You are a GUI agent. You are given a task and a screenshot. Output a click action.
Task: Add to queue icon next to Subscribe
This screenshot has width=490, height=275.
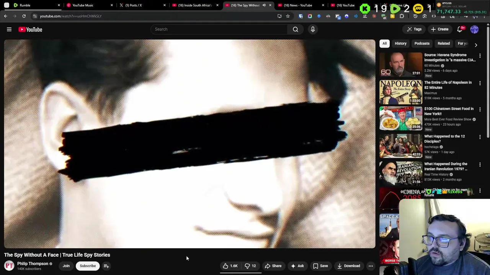[x=106, y=266]
